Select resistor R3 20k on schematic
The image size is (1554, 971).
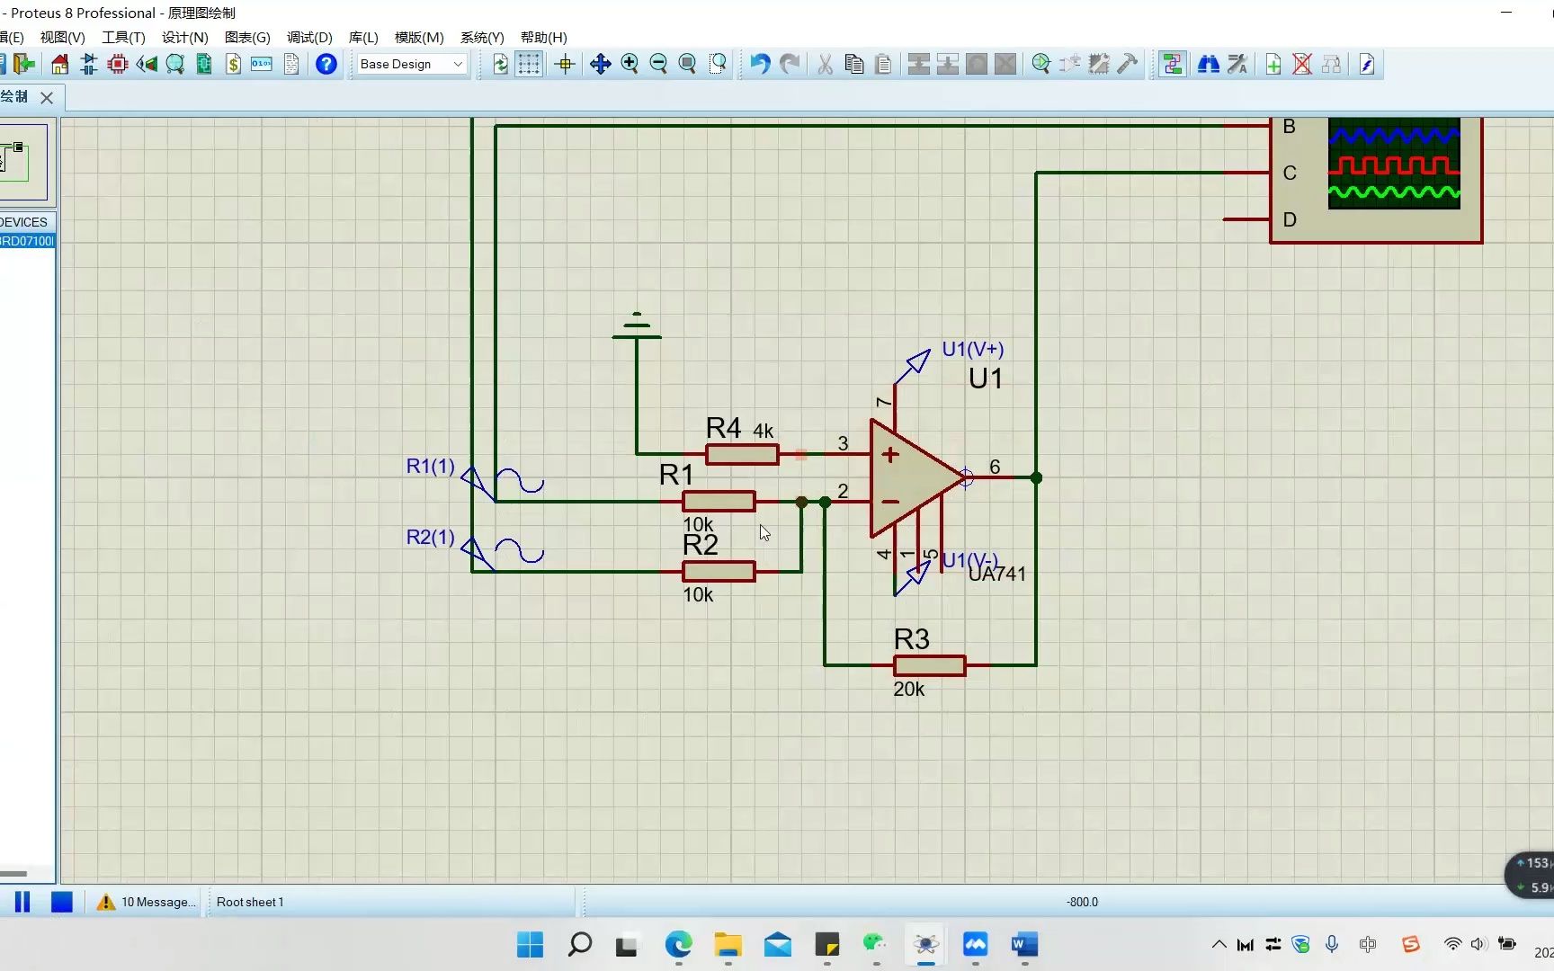(929, 665)
